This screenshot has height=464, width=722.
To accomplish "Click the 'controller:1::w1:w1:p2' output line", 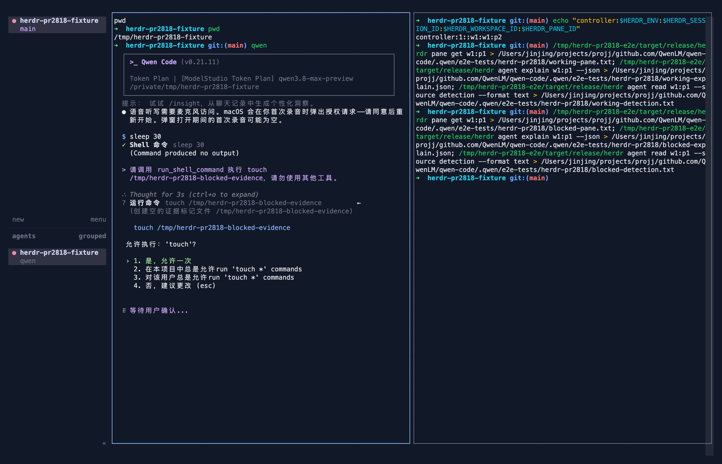I will (459, 37).
